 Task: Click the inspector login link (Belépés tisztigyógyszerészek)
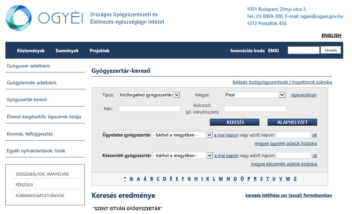282,82
